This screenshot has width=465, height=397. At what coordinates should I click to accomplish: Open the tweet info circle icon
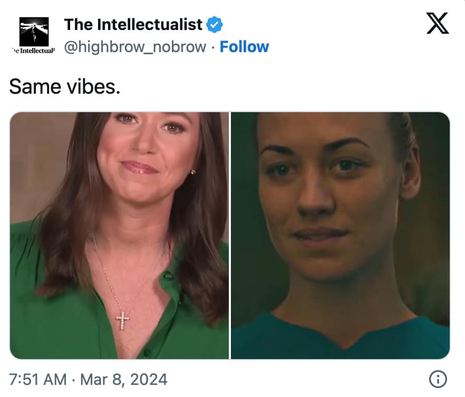pos(438,379)
